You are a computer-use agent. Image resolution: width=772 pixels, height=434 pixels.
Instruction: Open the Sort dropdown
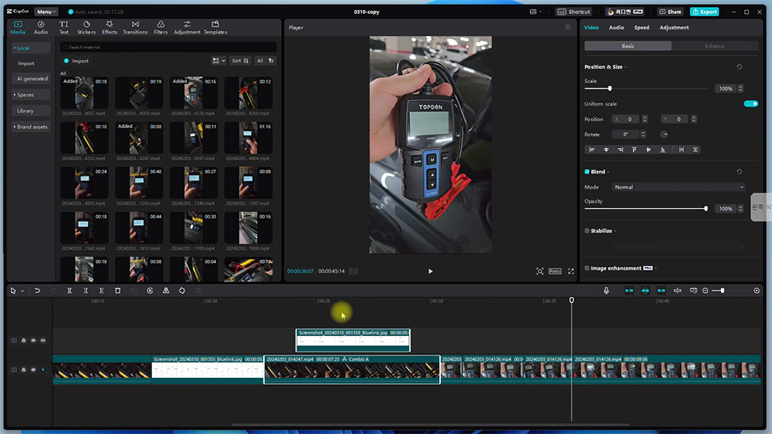coord(240,61)
